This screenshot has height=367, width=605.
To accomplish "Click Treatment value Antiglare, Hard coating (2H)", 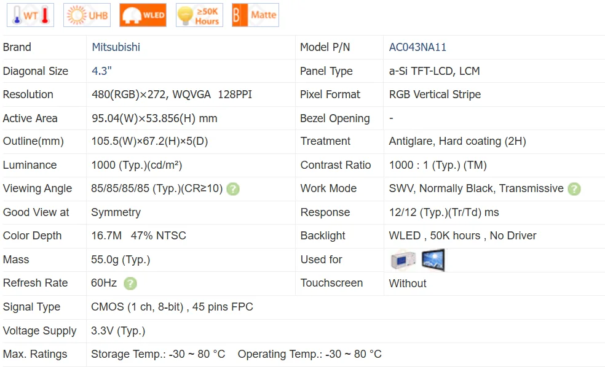I will click(x=457, y=141).
